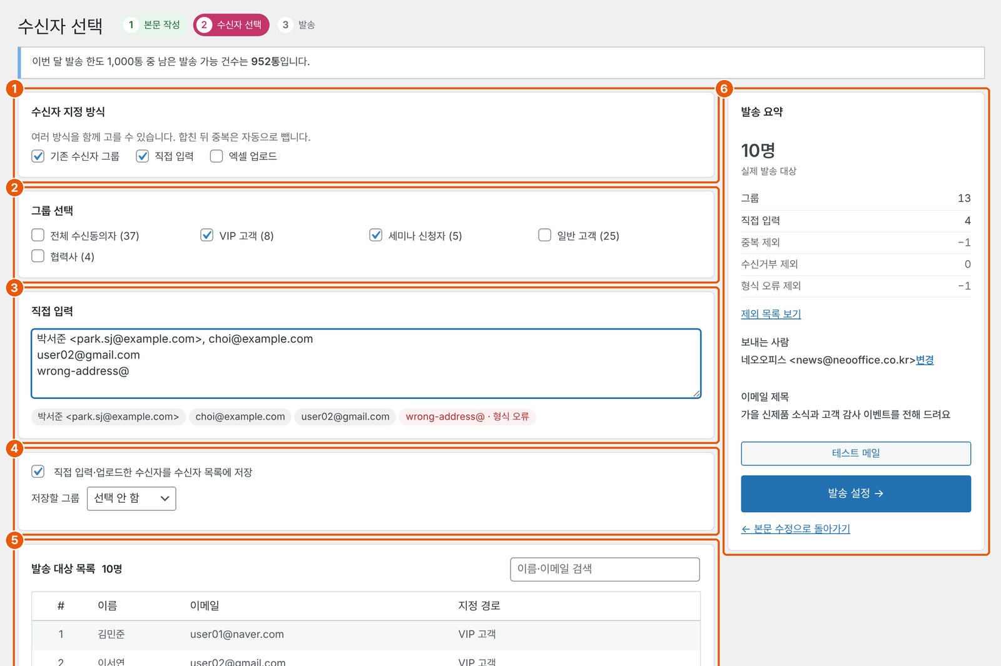Toggle the 기존 수신자 그룹 checkbox
The image size is (1001, 666).
pyautogui.click(x=38, y=156)
